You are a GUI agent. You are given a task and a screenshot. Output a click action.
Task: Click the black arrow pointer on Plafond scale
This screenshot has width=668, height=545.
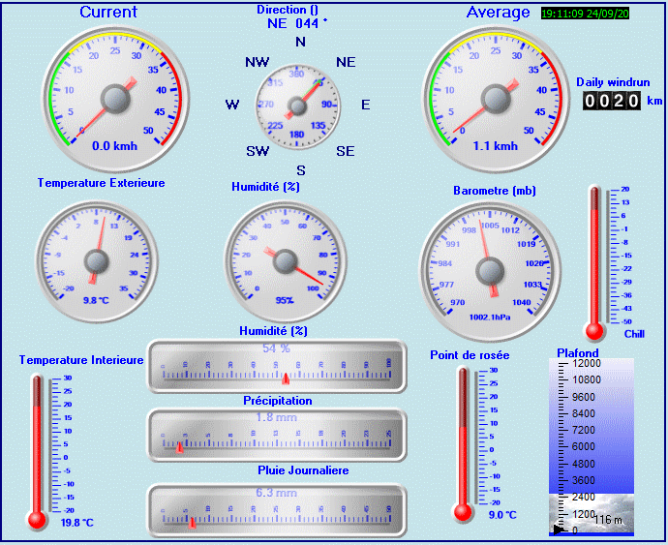[x=559, y=530]
